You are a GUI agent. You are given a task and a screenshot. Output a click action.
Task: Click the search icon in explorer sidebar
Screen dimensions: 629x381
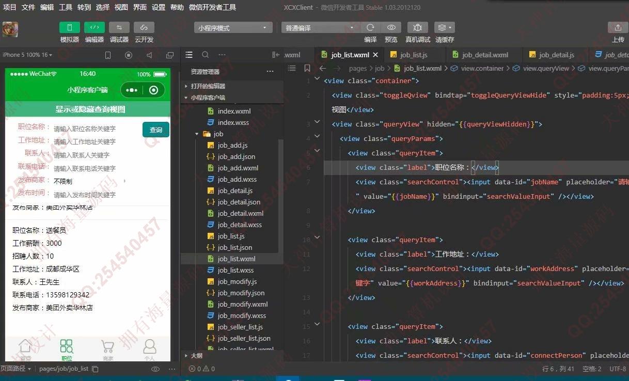click(x=206, y=55)
